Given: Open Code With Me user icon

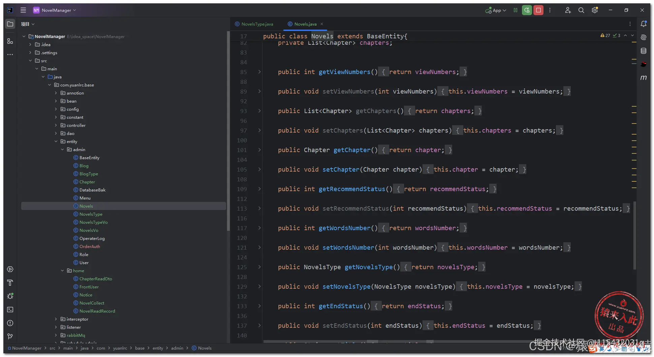Looking at the screenshot, I should pyautogui.click(x=568, y=10).
